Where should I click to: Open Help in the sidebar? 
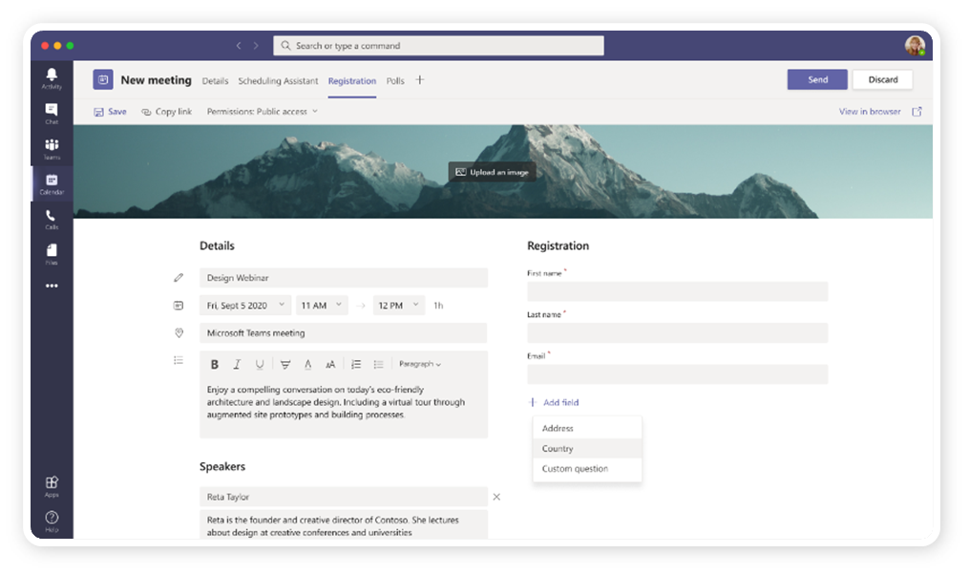[52, 522]
